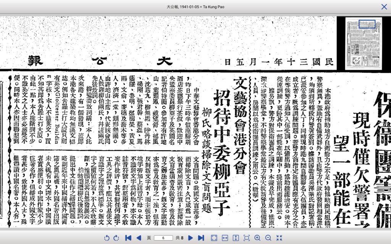Zoom in on the newspaper

click(x=258, y=238)
